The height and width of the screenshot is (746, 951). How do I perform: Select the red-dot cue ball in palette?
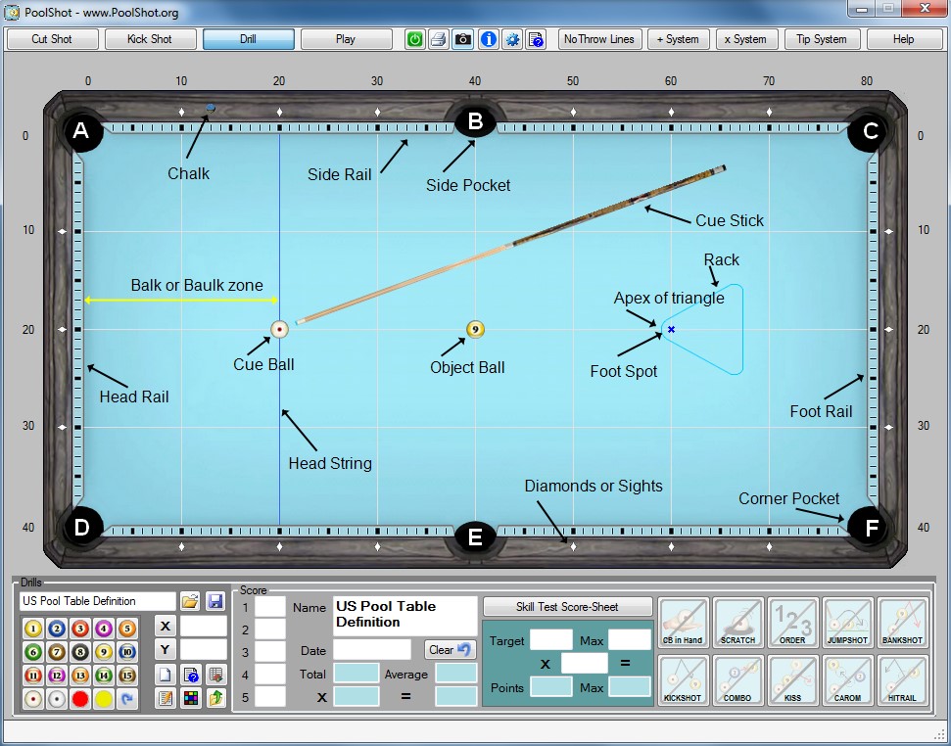[32, 699]
